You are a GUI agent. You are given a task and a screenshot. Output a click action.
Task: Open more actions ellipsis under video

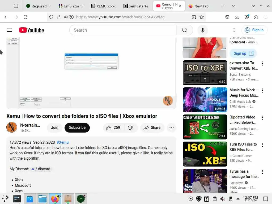pos(172,128)
